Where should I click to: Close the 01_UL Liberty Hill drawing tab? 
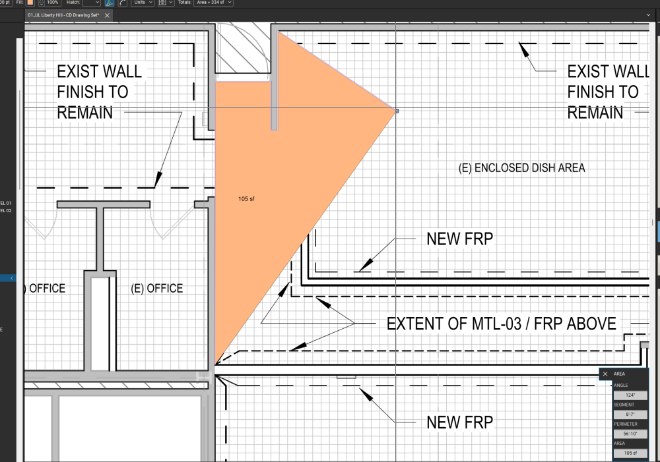(106, 15)
